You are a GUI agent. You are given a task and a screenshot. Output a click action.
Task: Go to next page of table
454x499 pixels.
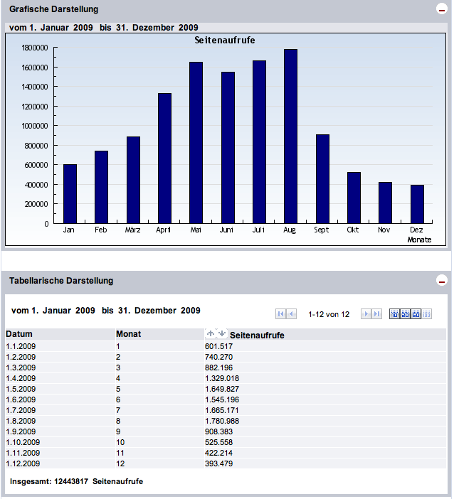(x=366, y=314)
